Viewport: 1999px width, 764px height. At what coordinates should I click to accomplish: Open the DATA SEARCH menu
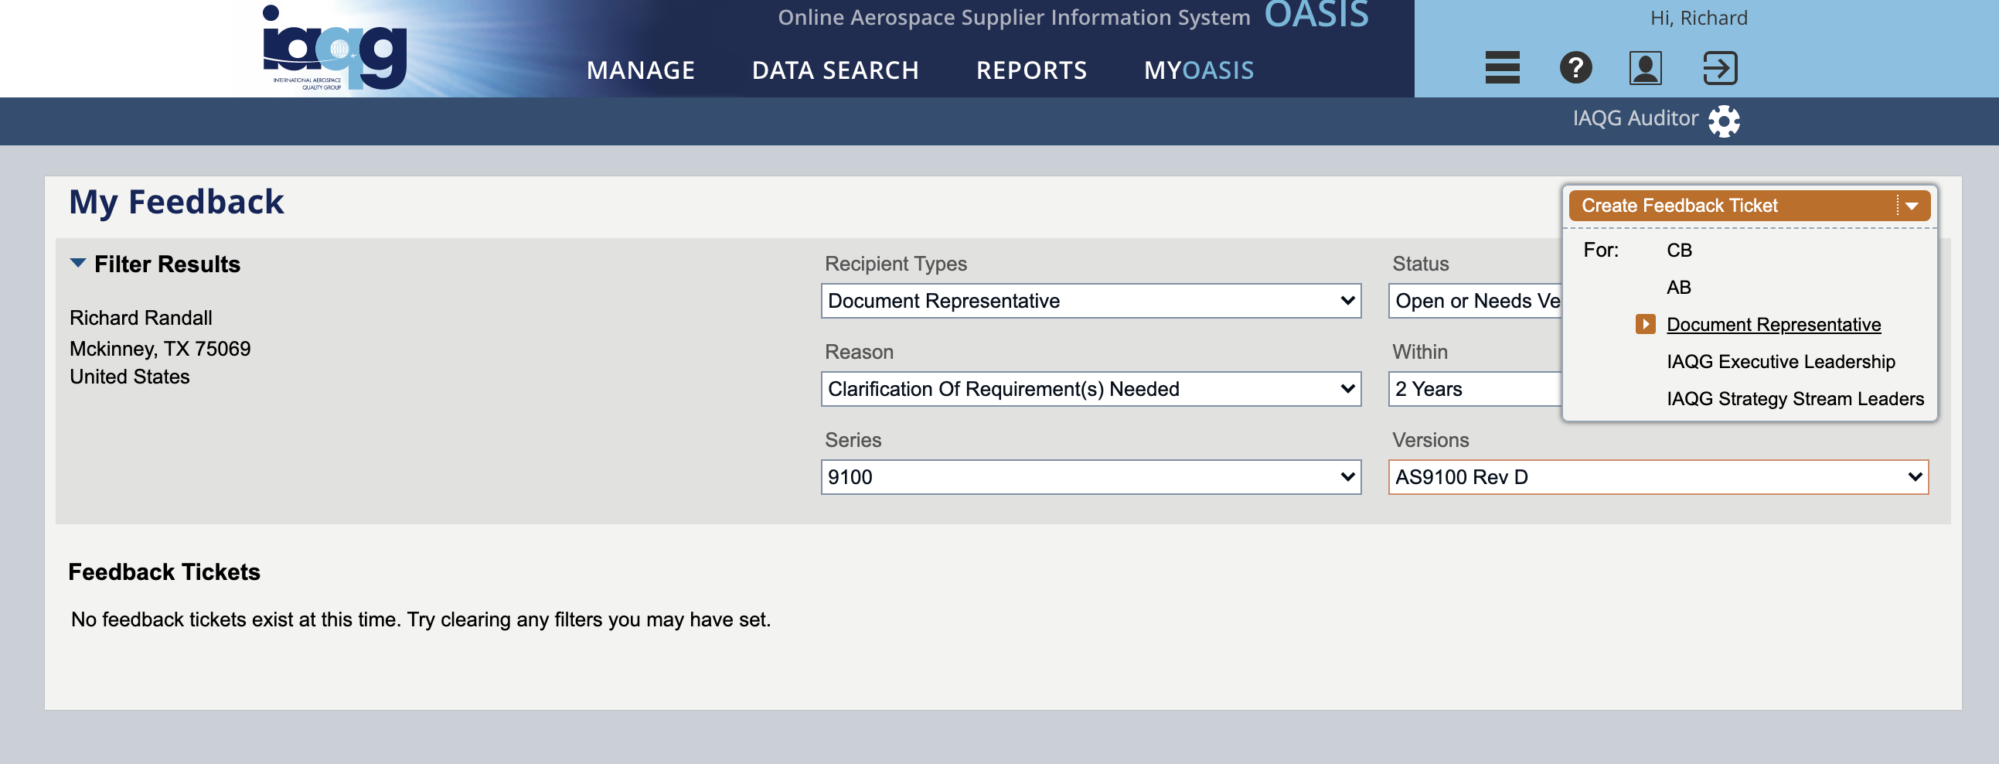click(x=835, y=70)
